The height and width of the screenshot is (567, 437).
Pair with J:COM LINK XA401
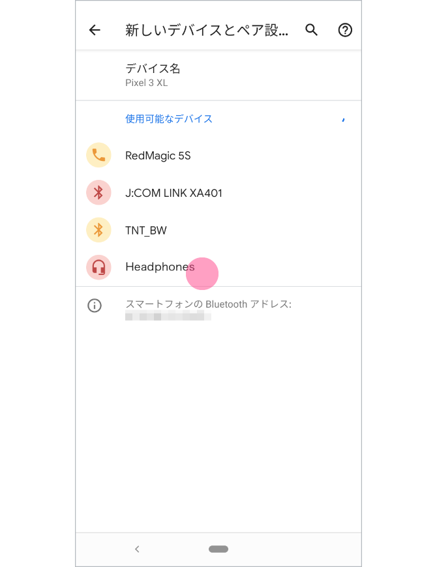point(173,192)
